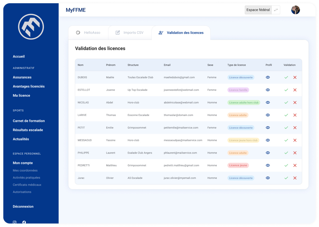Validate NICOLAS licence using green check
319x227 pixels.
click(286, 103)
